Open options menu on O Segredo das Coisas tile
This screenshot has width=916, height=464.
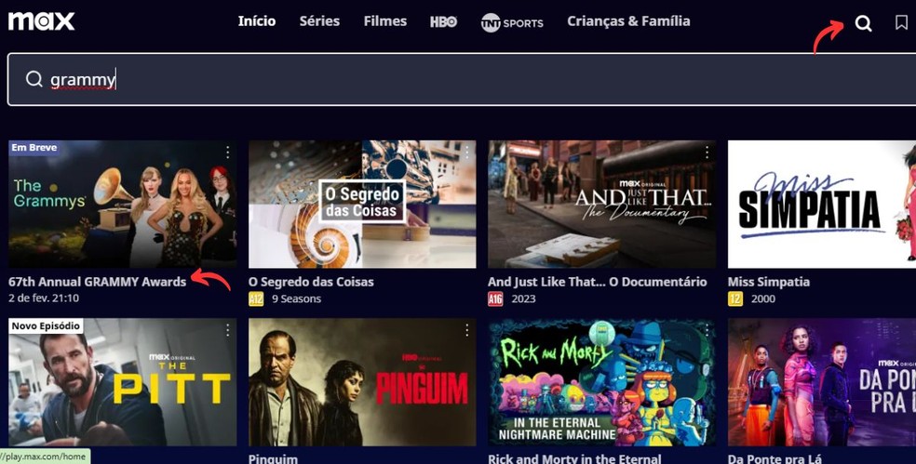466,152
